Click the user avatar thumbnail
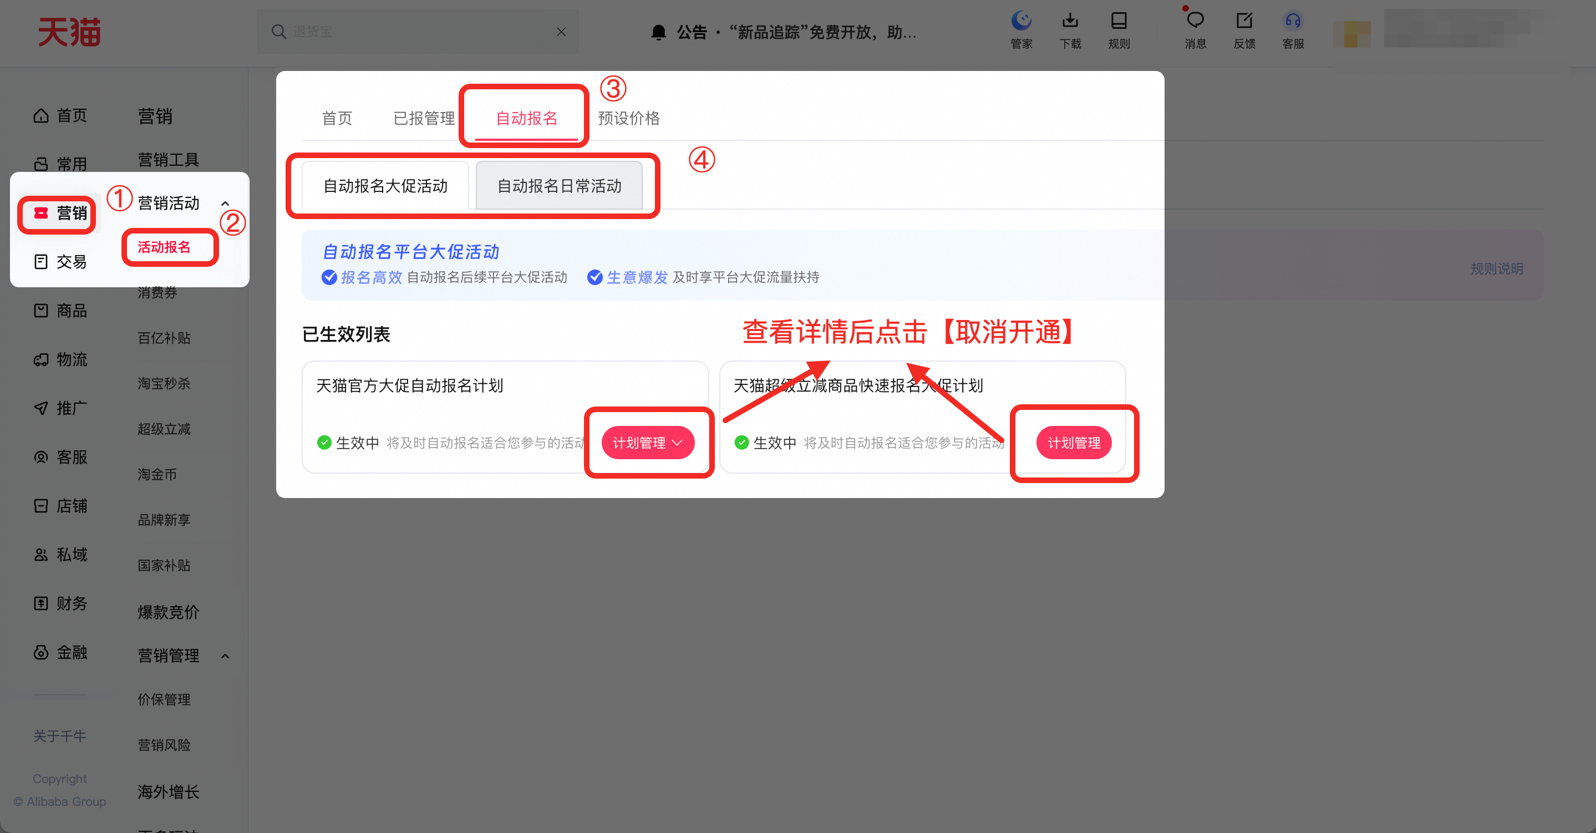Image resolution: width=1596 pixels, height=833 pixels. click(1352, 33)
